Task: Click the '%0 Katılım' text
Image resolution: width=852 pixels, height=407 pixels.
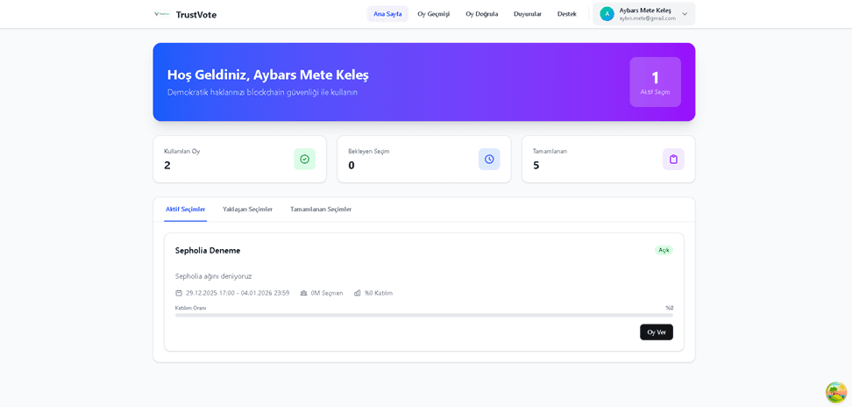Action: pyautogui.click(x=379, y=293)
